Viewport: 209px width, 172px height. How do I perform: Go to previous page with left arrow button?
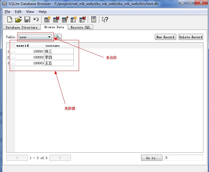[x=17, y=158]
